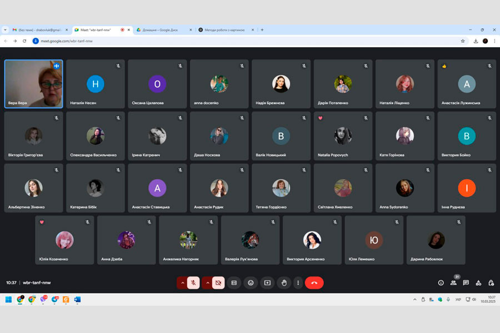
Task: Open the three-dot more options menu in call bar
Action: click(x=298, y=282)
